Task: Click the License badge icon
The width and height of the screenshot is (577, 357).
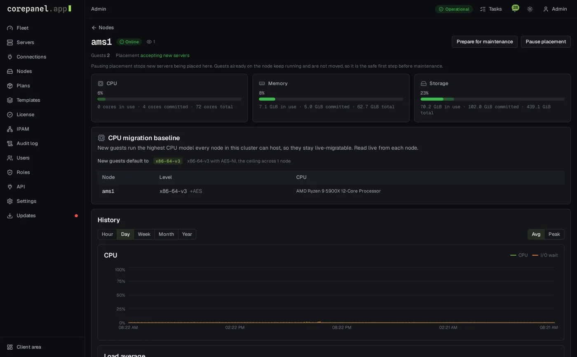Action: [10, 115]
